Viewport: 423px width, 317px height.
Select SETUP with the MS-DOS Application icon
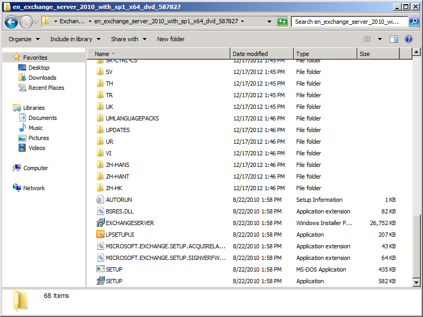tap(100, 269)
